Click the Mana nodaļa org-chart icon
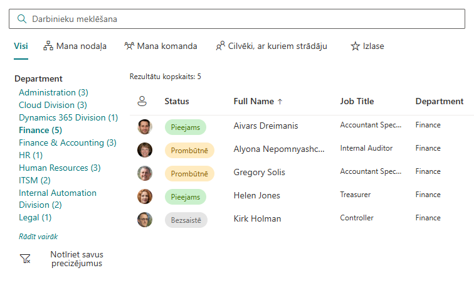The image size is (474, 285). [48, 46]
